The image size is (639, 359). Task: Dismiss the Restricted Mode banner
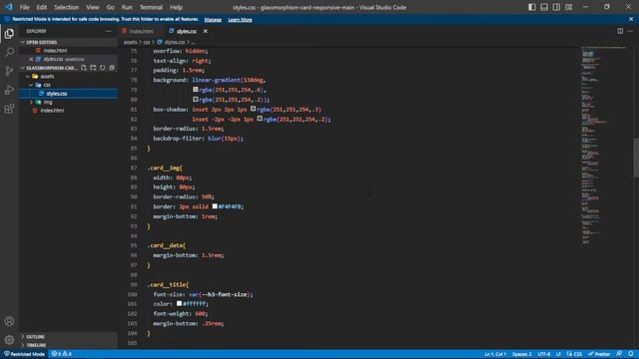[631, 19]
